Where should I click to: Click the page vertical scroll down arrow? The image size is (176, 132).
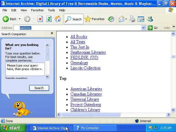pyautogui.click(x=173, y=110)
